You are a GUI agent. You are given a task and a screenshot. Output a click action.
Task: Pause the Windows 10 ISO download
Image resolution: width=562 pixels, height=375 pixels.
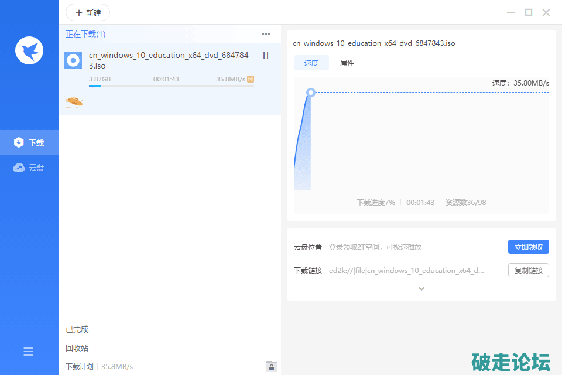266,56
